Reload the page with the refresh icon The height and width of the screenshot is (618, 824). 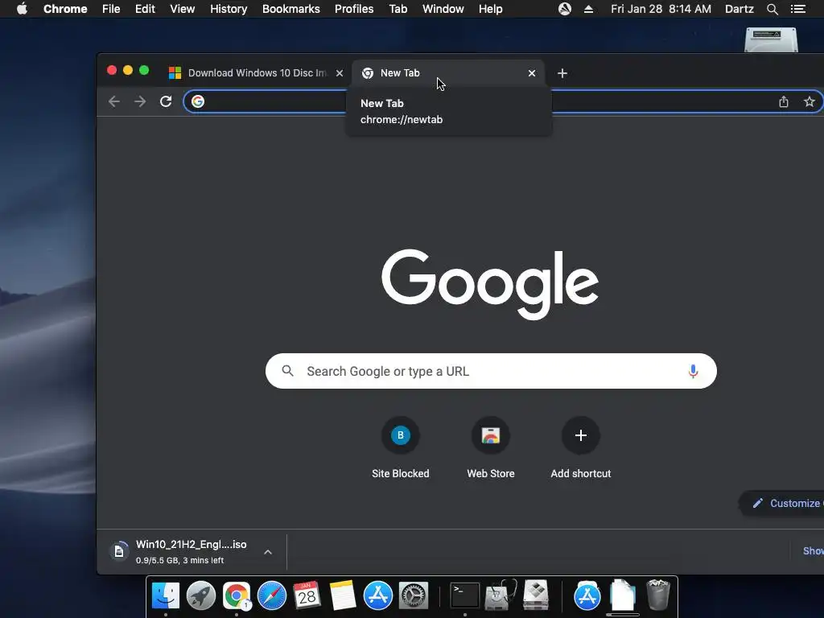point(166,101)
